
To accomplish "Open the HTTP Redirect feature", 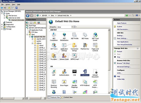I will [85, 83].
